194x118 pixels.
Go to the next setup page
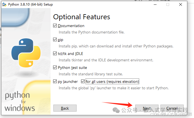click(x=147, y=108)
